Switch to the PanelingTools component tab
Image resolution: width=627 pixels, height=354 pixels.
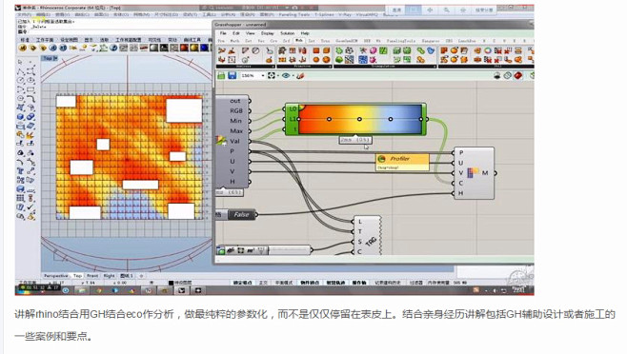(x=401, y=41)
